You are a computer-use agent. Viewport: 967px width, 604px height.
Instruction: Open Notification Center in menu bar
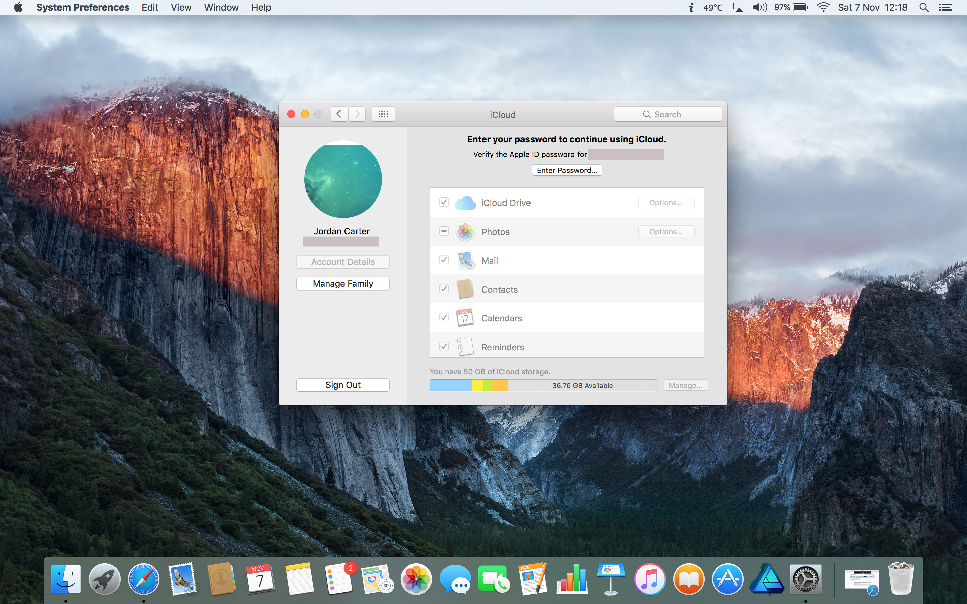pyautogui.click(x=945, y=8)
